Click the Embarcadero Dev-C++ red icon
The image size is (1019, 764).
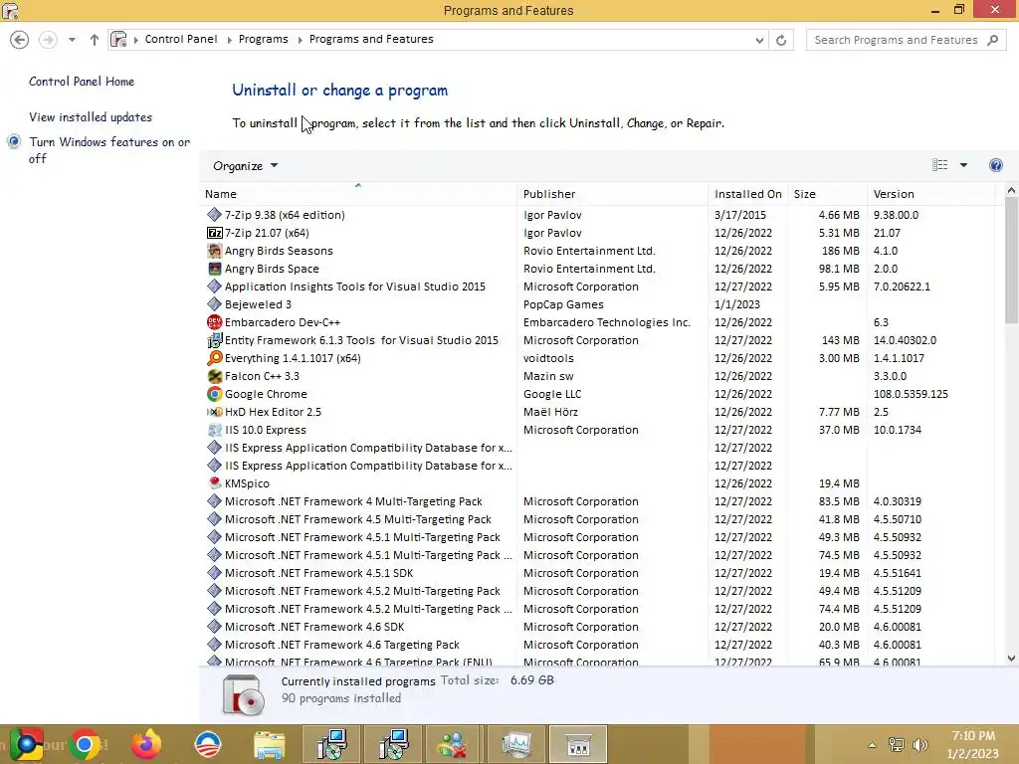pos(215,322)
